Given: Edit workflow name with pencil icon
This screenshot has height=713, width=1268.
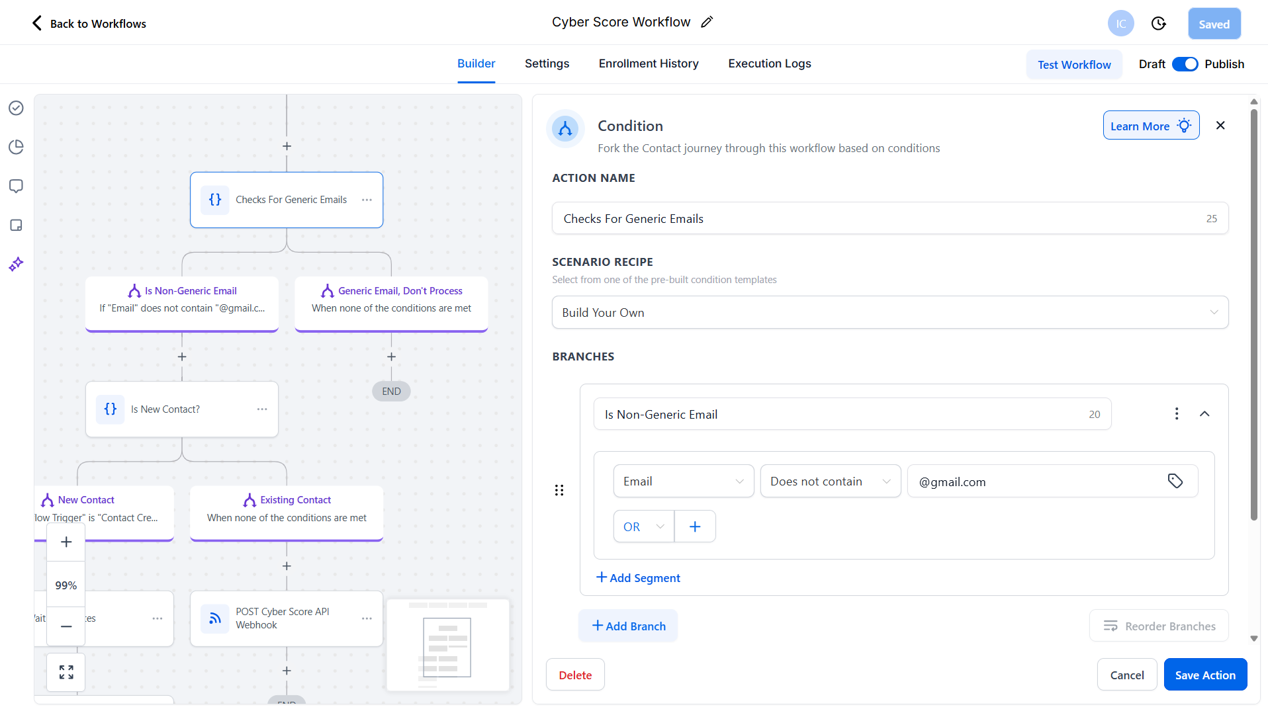Looking at the screenshot, I should (x=707, y=22).
